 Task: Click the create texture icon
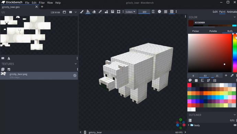pyautogui.click(x=3, y=69)
